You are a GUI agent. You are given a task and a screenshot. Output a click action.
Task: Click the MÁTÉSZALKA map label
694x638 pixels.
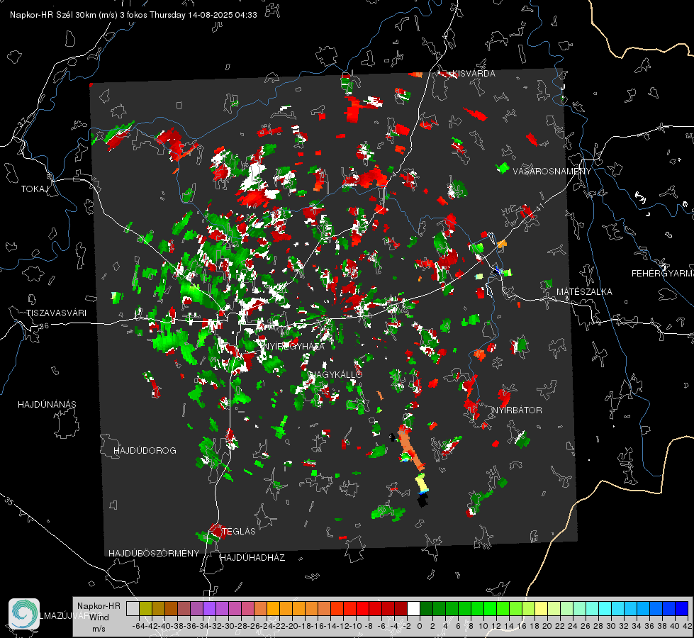pos(584,292)
